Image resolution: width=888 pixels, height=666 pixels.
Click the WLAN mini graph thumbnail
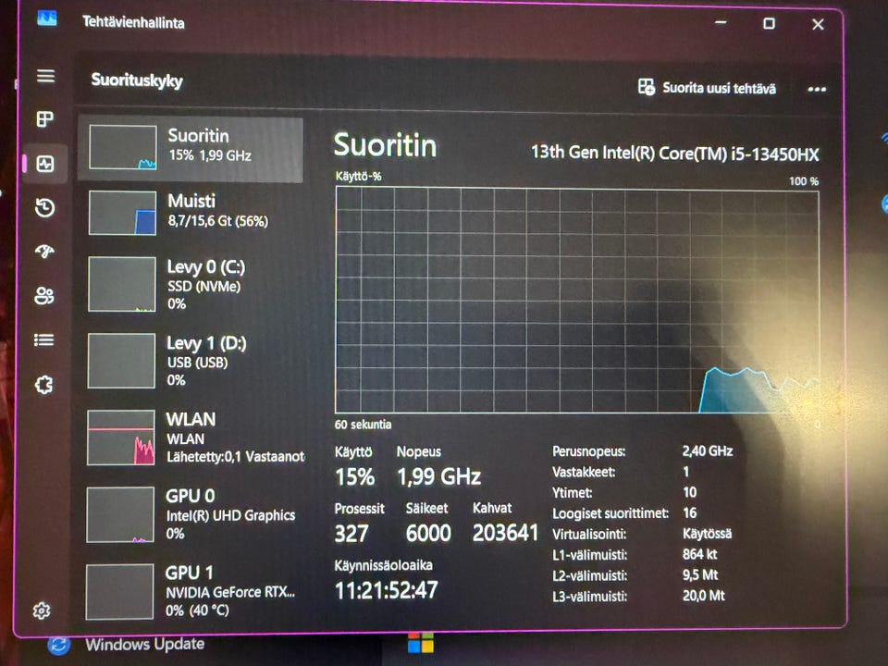[120, 438]
